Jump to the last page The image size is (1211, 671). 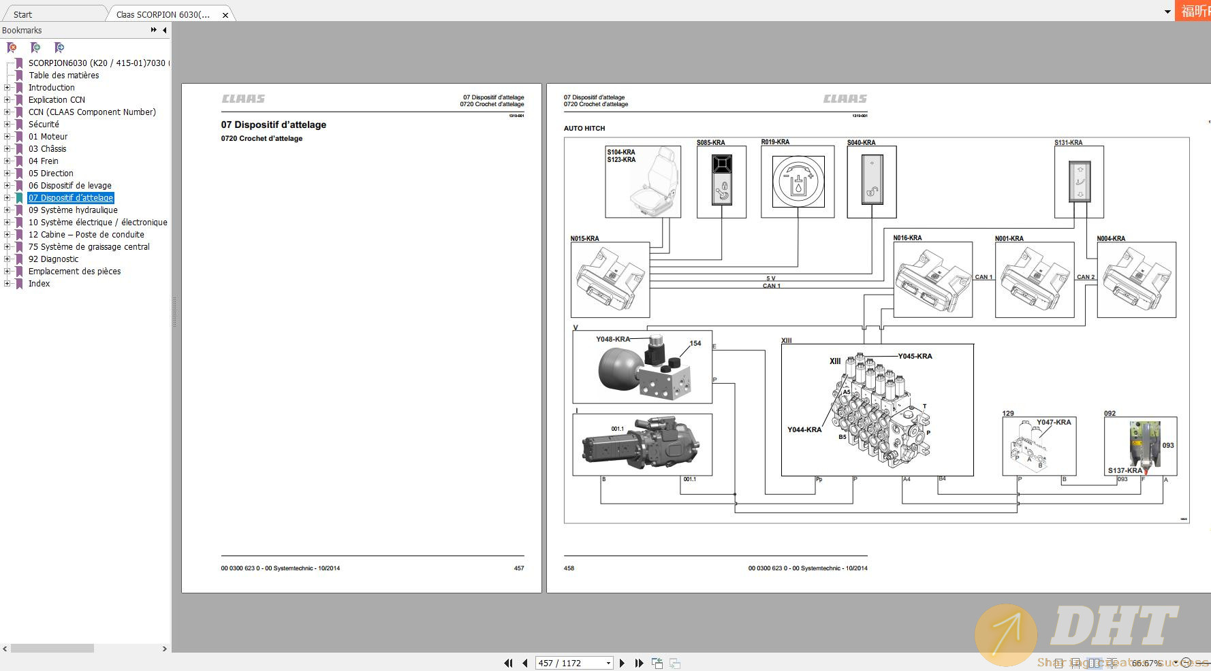639,663
